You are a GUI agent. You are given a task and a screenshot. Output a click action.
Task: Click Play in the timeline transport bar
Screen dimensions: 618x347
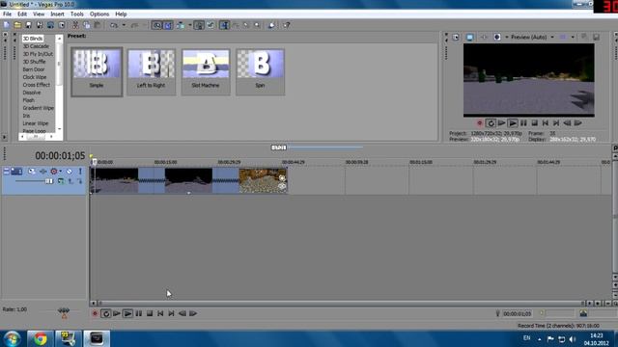127,313
